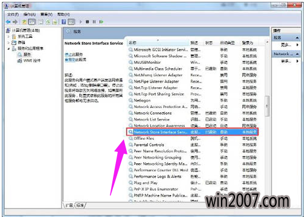Select the Plug and Play service row

[192, 183]
